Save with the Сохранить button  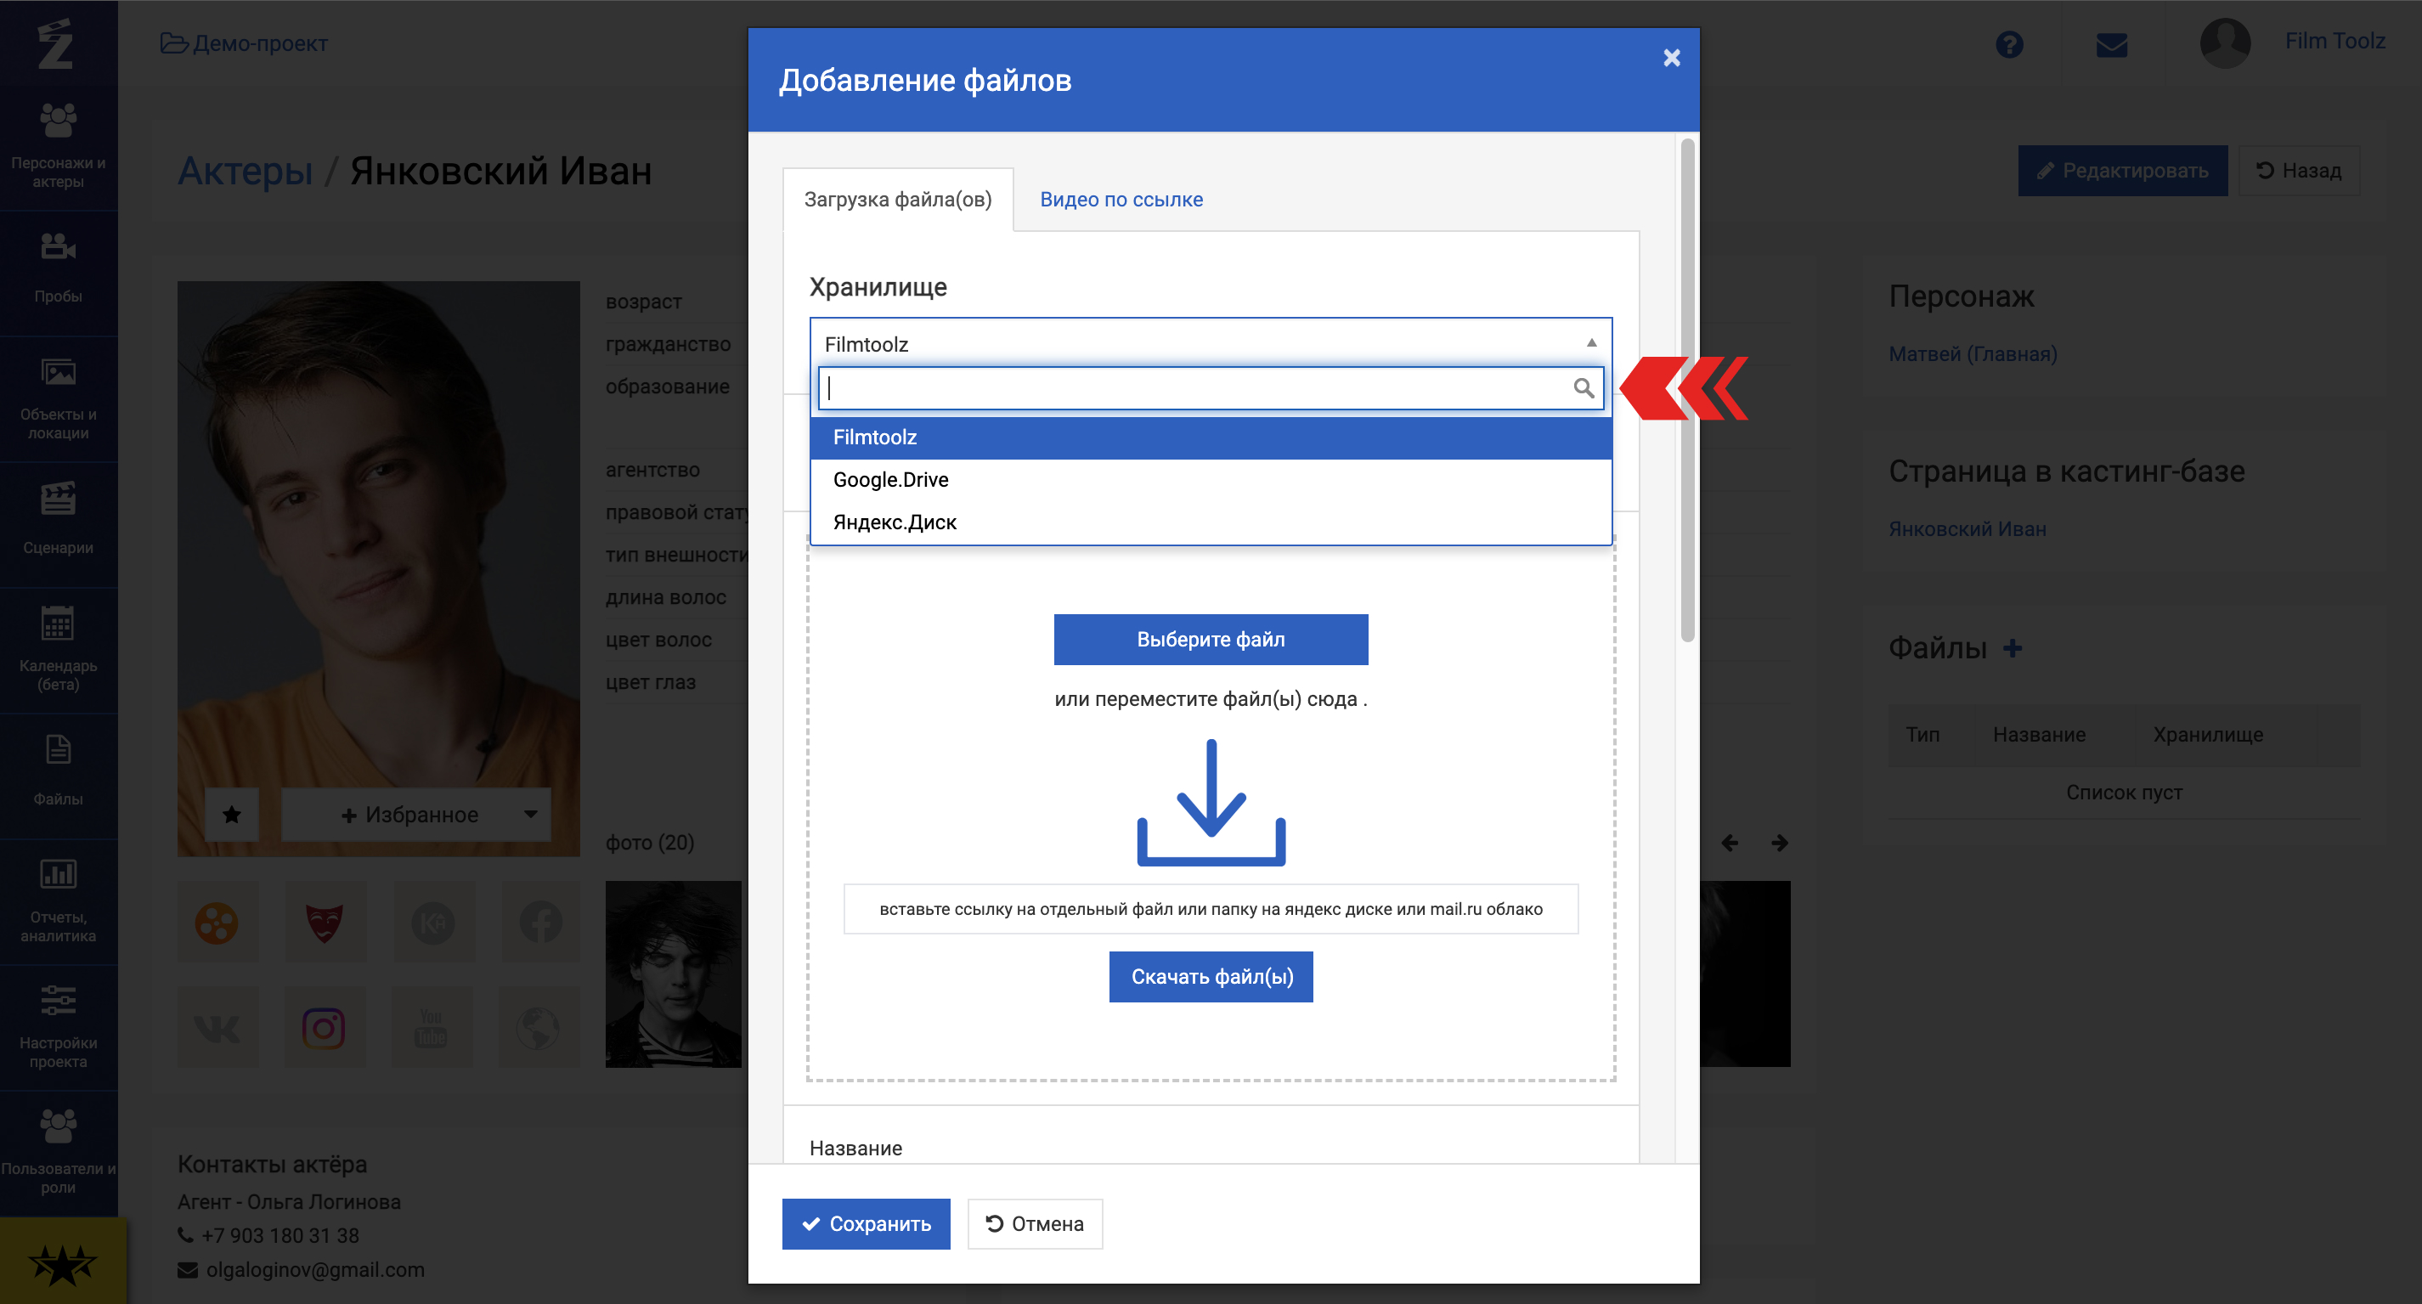pos(866,1223)
